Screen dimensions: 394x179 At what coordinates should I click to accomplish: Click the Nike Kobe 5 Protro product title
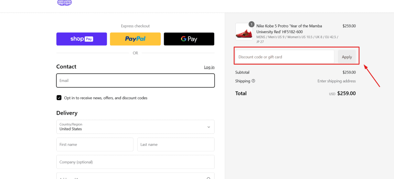289,29
